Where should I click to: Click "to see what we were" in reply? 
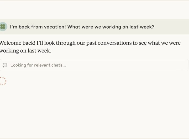coord(157,43)
